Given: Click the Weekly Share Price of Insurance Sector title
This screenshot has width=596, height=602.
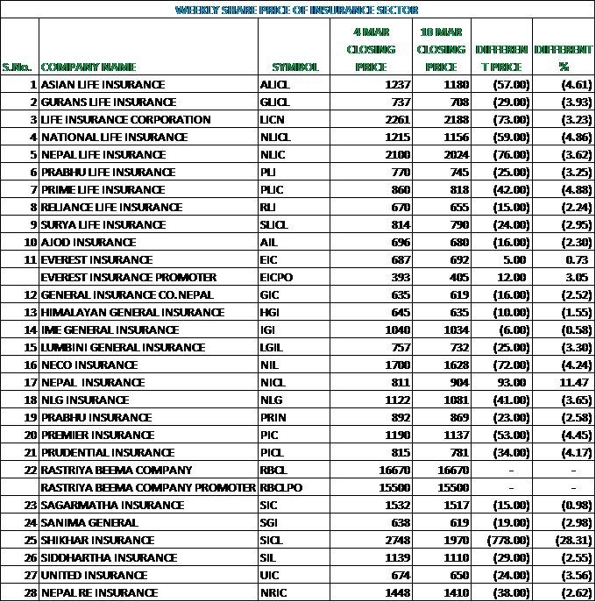Looking at the screenshot, I should point(296,11).
